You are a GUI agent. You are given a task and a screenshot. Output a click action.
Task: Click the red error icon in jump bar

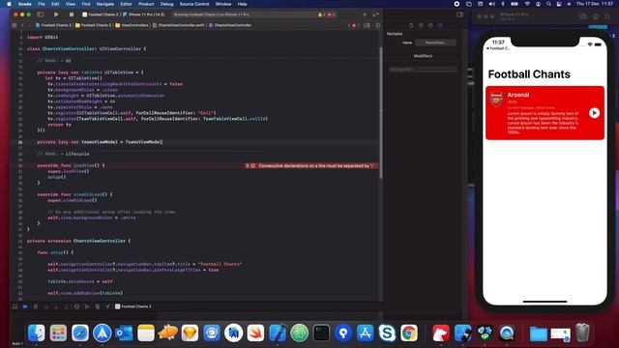click(x=354, y=25)
